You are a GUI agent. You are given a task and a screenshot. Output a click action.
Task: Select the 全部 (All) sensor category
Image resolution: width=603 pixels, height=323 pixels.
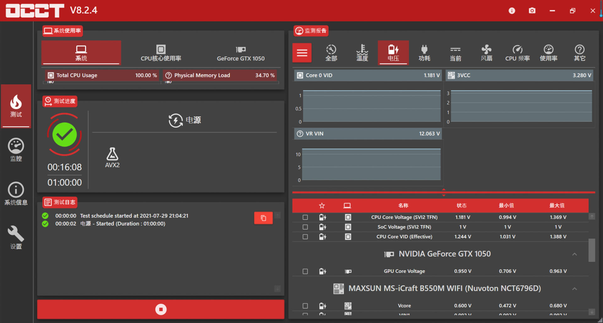click(x=331, y=53)
